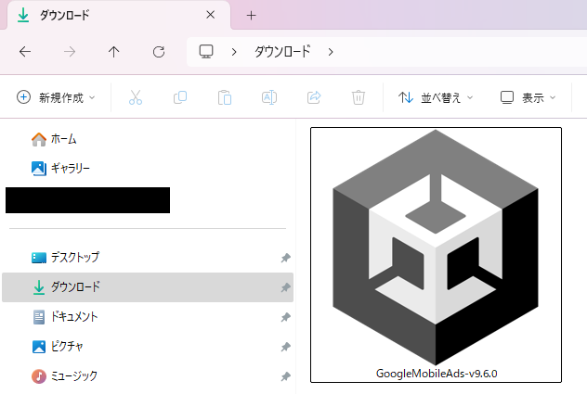This screenshot has width=587, height=394.
Task: Switch to the ダウンロード window tab
Action: click(x=118, y=16)
